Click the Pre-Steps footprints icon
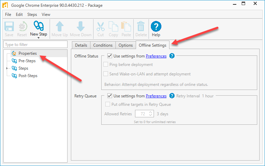Image resolution: width=265 pixels, height=166 pixels. tap(14, 61)
